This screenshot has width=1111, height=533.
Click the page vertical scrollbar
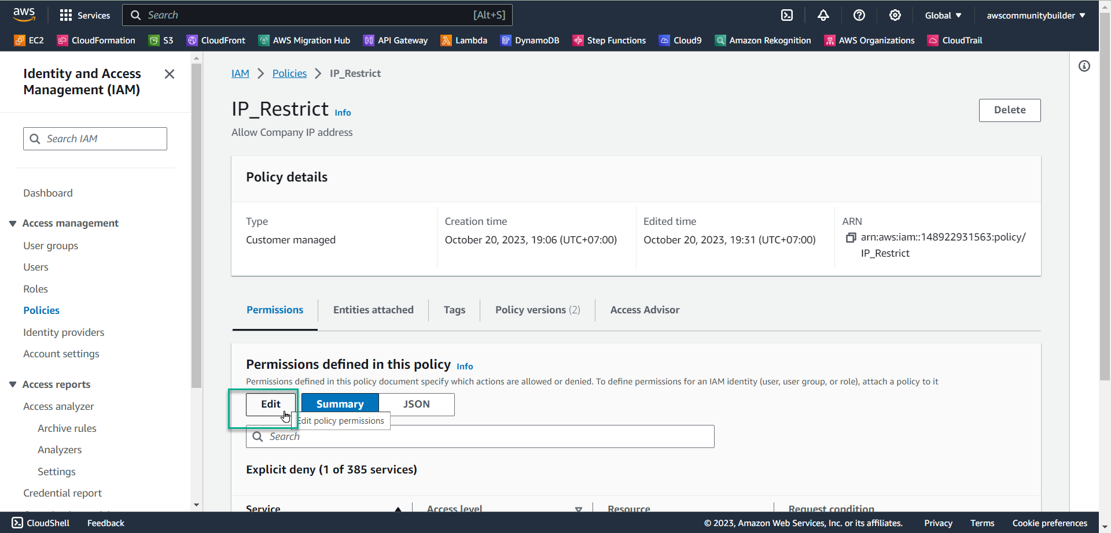tap(1105, 197)
